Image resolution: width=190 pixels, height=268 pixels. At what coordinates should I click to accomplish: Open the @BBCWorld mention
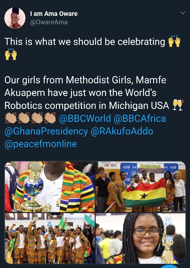(x=85, y=118)
